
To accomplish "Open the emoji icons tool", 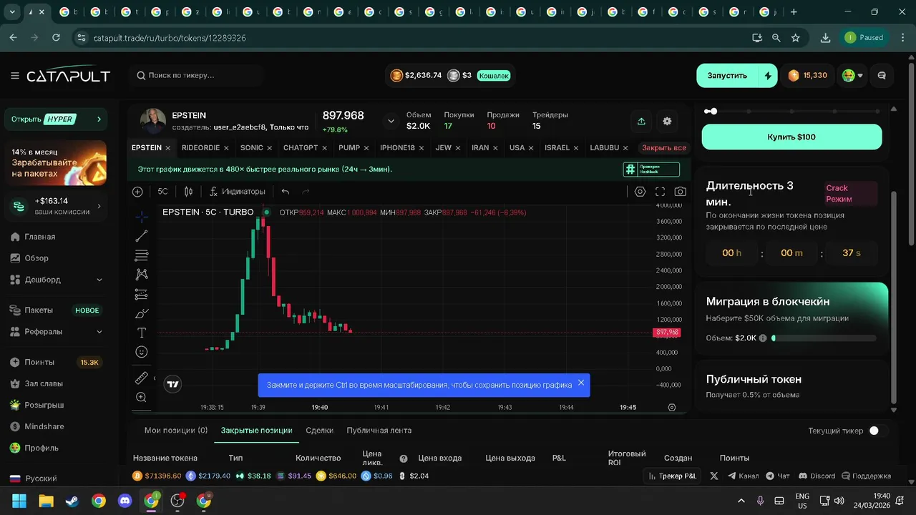I will pyautogui.click(x=142, y=352).
